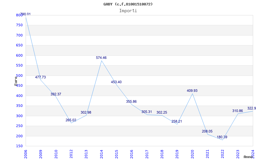Click the 350 y-axis tick label
Viewport: 256px width, 160px height.
[x=19, y=106]
